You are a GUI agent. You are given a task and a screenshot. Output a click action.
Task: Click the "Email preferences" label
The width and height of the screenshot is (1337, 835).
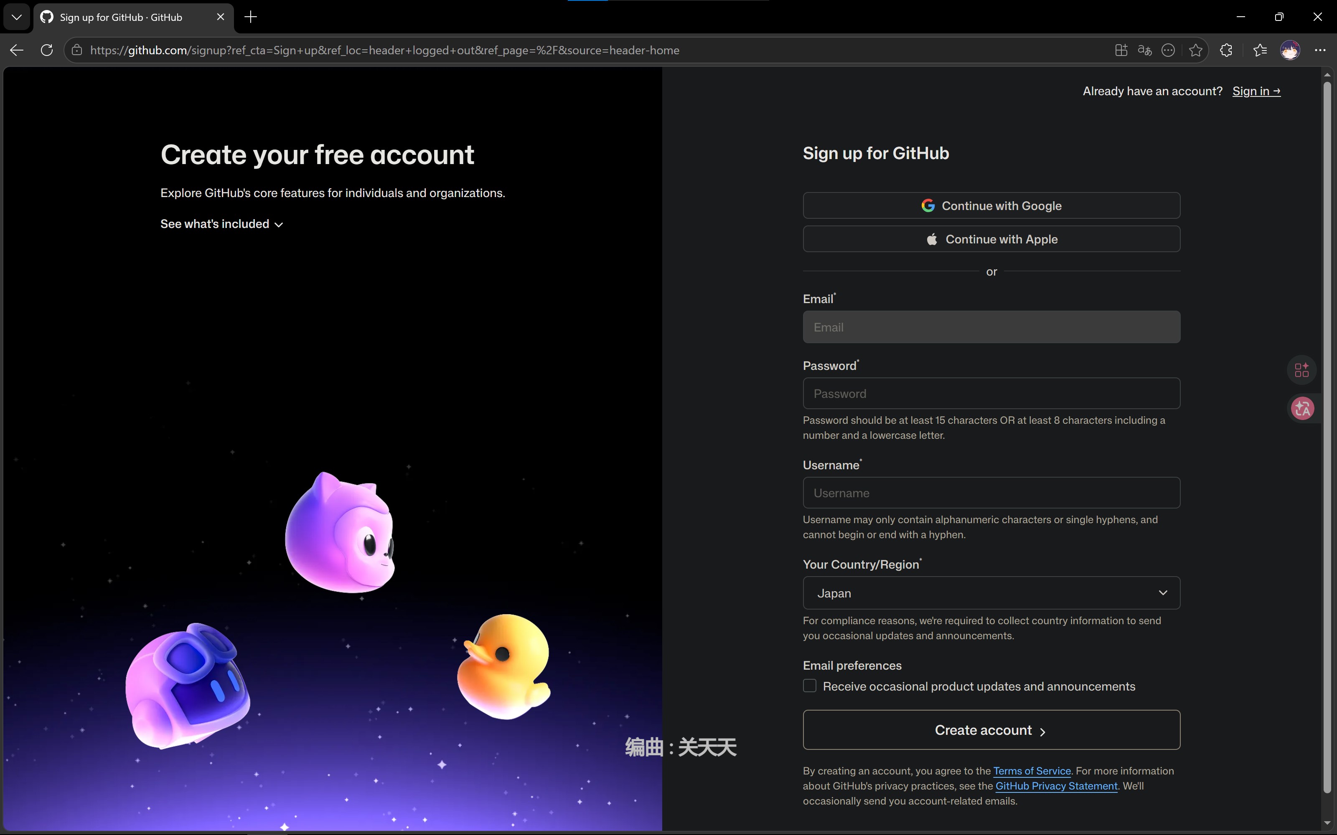(852, 665)
